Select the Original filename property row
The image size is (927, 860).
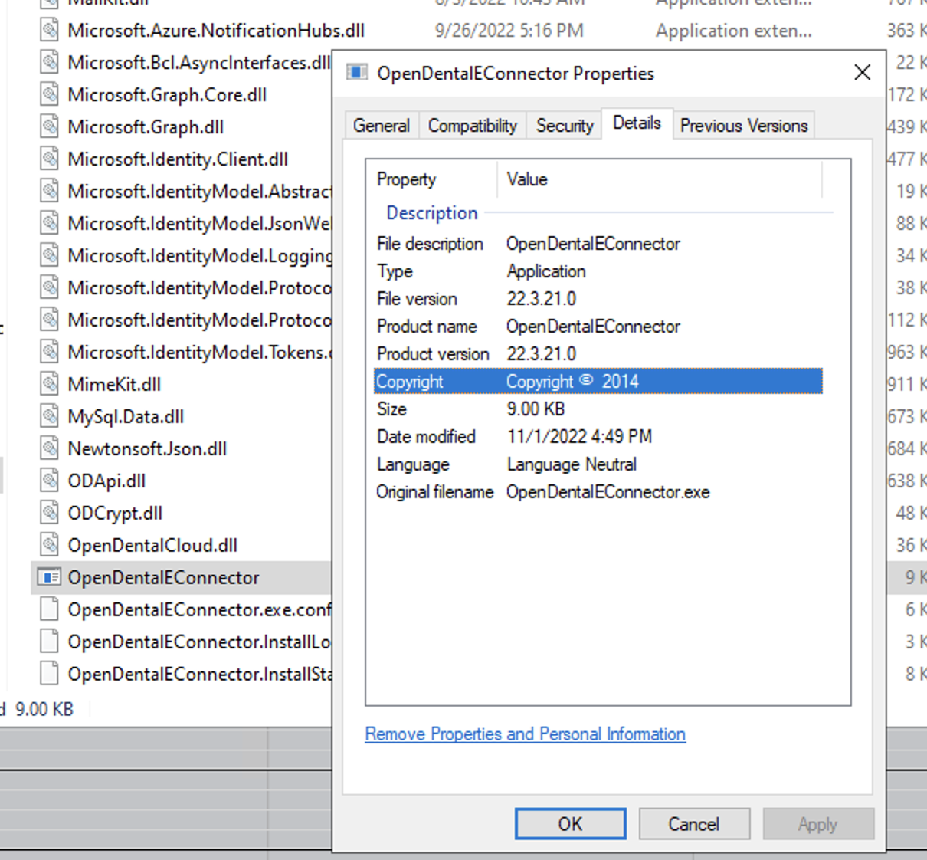click(598, 492)
